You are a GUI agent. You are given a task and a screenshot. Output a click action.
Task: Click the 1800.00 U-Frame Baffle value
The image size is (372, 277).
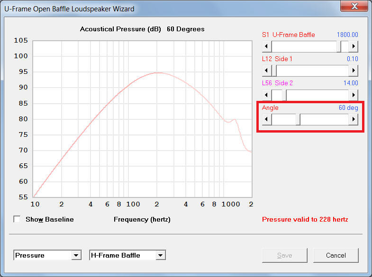[x=347, y=35]
